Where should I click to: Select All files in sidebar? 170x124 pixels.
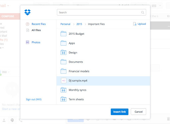click(36, 30)
